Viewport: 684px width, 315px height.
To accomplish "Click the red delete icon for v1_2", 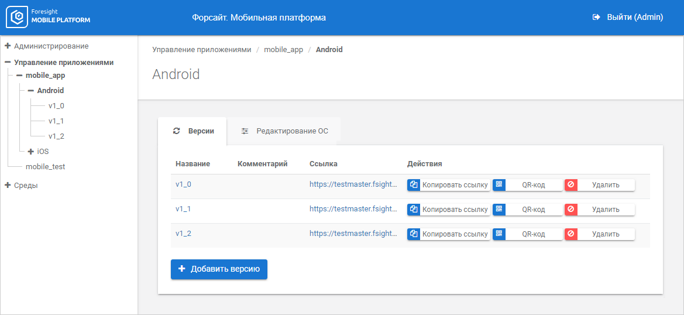I will tap(570, 234).
